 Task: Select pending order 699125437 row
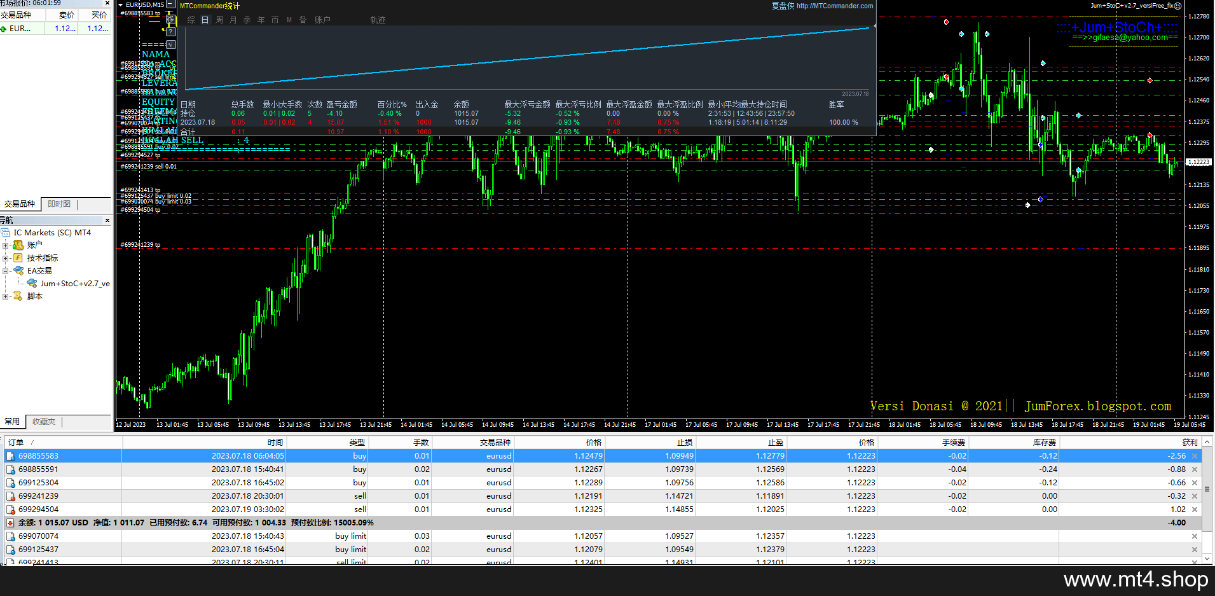pos(603,550)
